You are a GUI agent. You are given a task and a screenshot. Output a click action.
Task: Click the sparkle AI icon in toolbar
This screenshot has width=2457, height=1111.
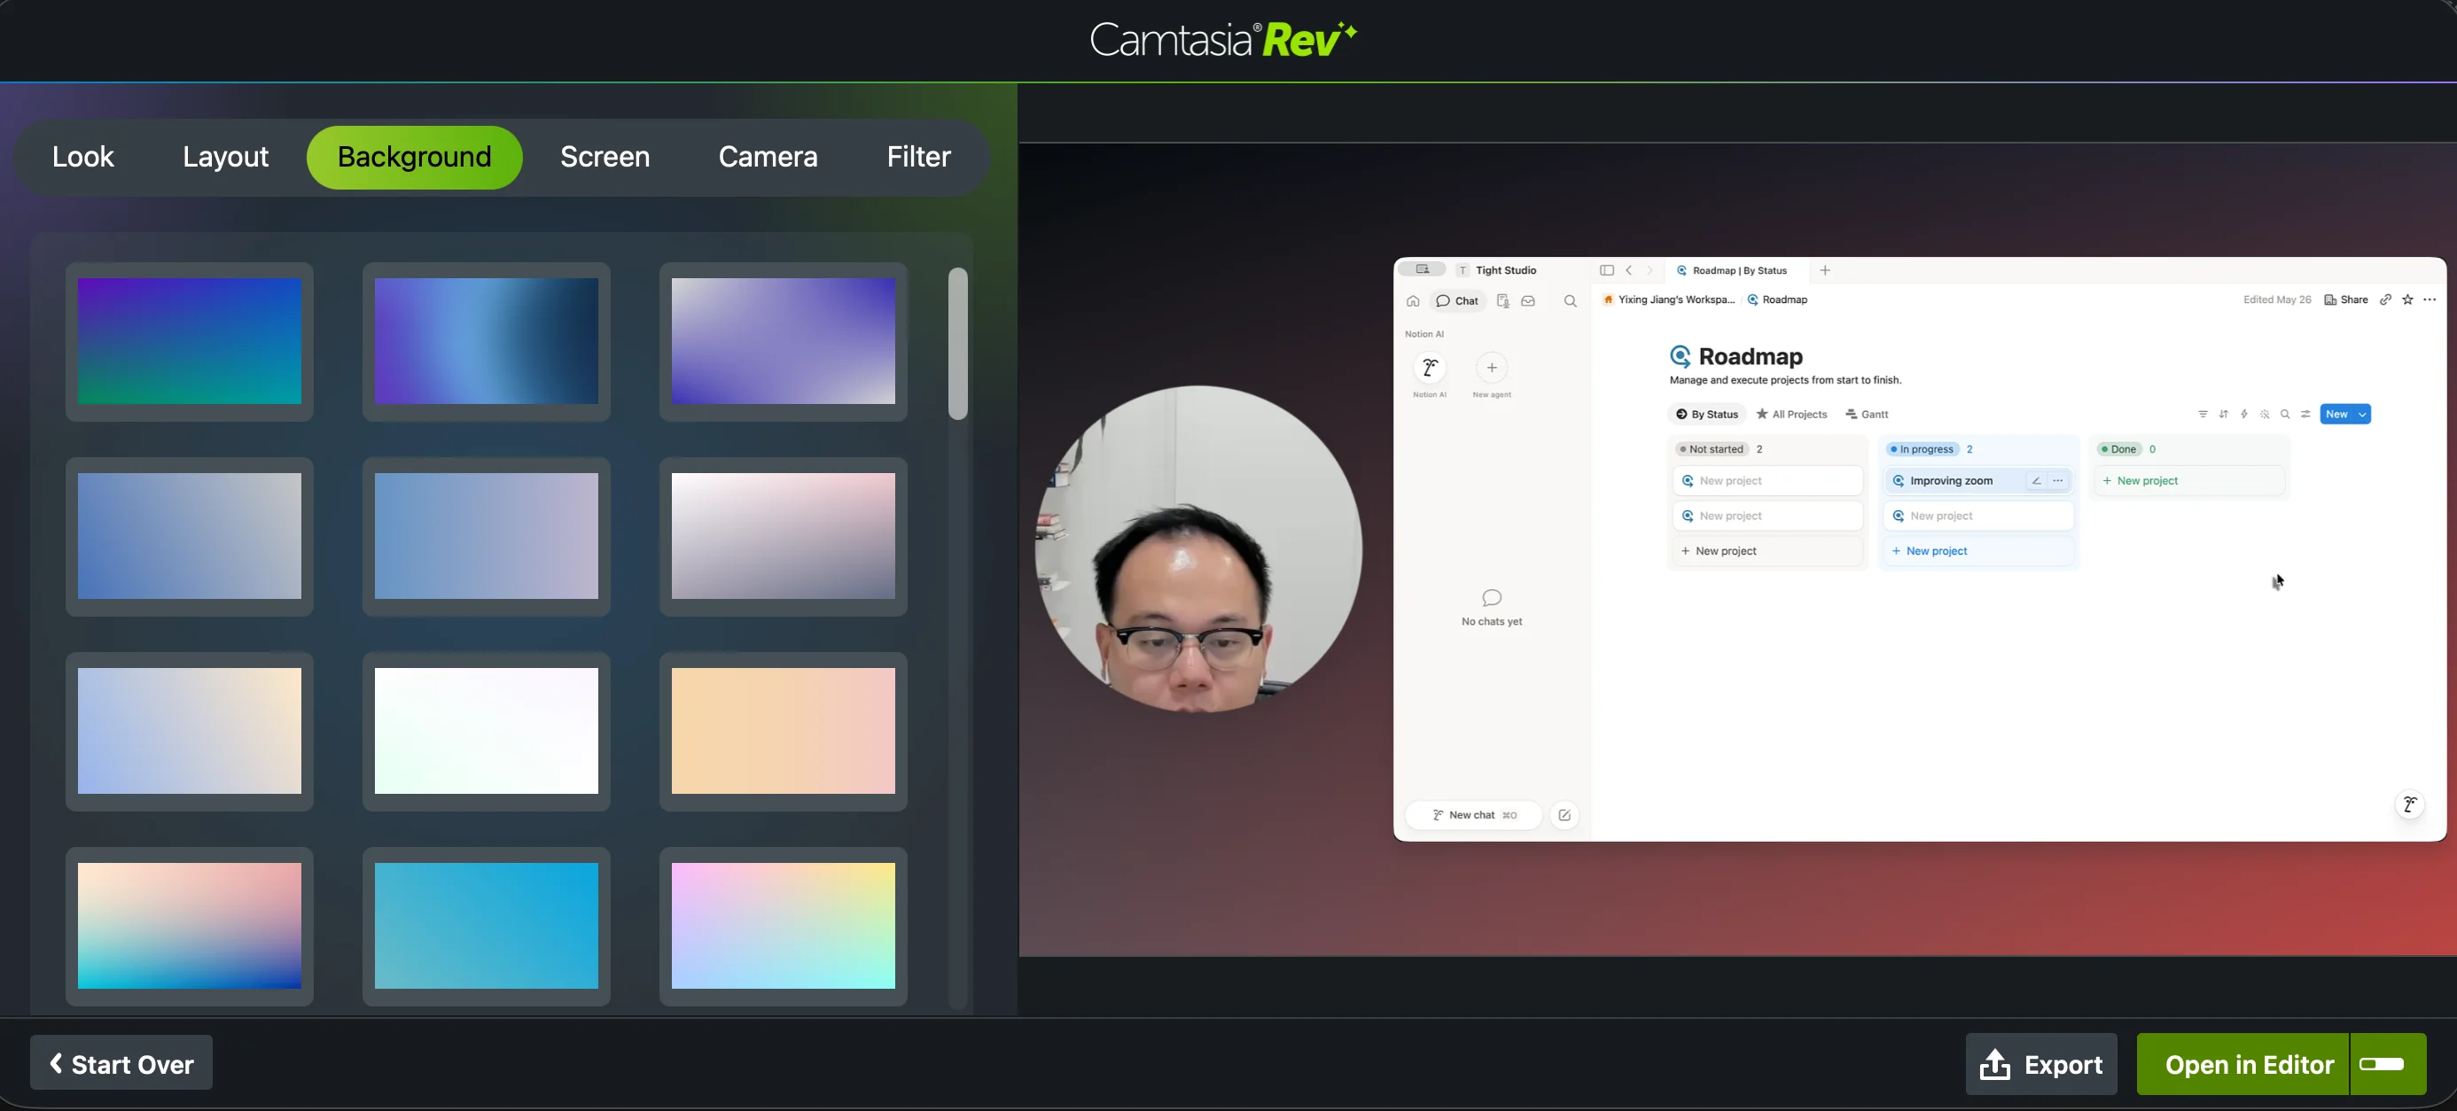tap(2265, 414)
